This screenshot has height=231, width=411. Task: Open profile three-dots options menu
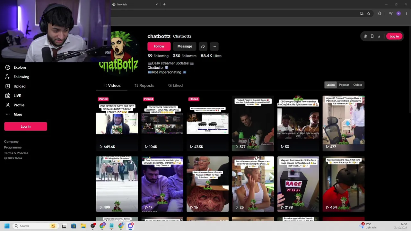pos(214,46)
